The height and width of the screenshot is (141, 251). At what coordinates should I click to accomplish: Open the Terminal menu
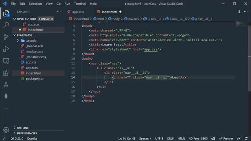pos(80,4)
